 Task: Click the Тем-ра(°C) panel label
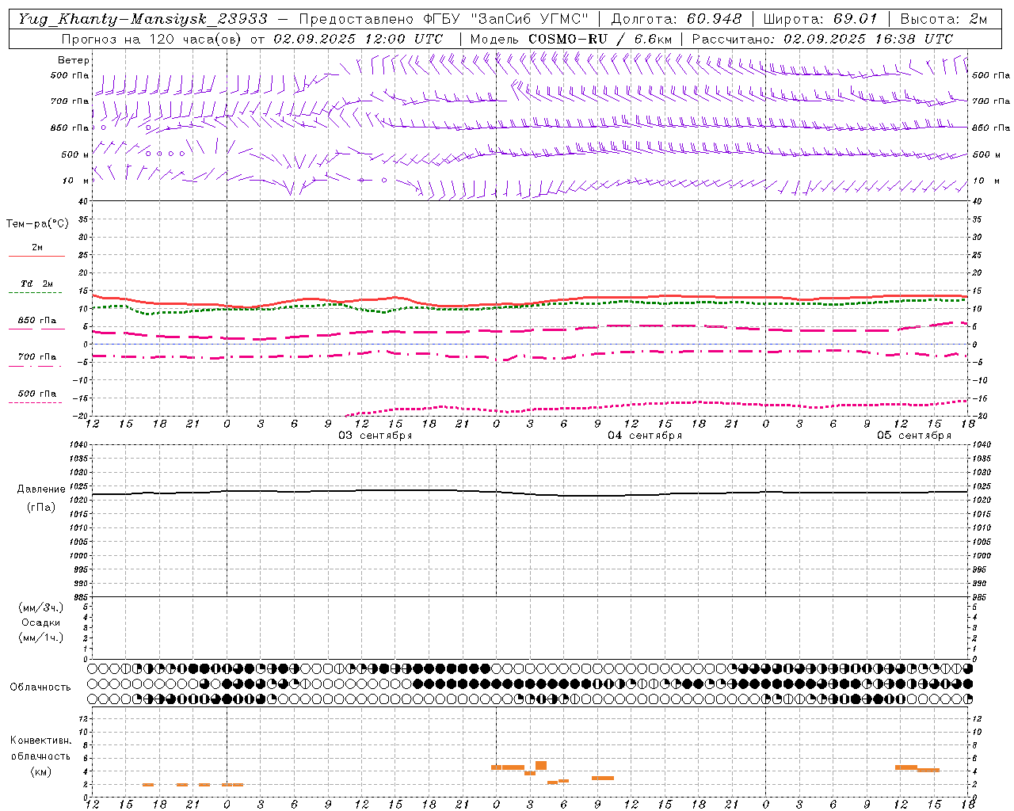[x=37, y=224]
